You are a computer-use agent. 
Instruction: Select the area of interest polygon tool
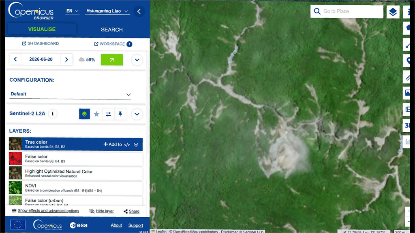point(408,28)
